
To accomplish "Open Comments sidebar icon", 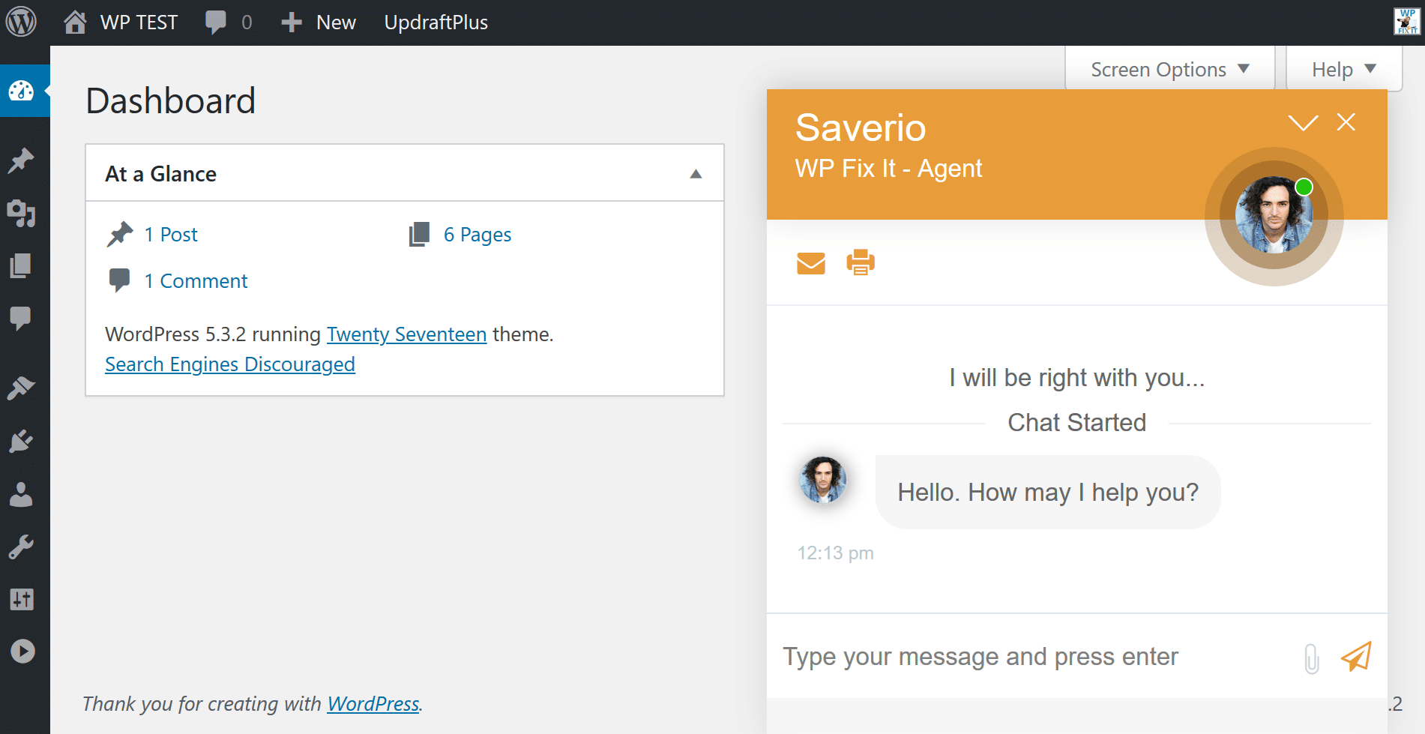I will 21,318.
